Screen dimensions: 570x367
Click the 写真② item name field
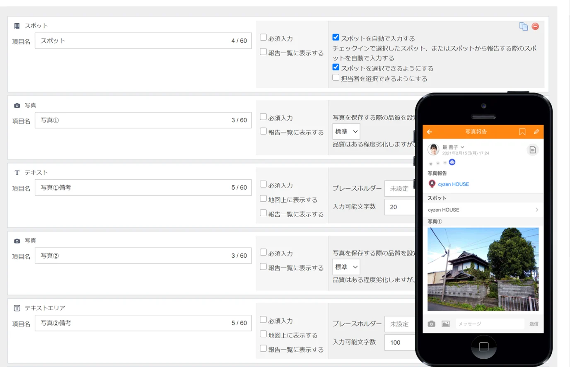tap(143, 256)
